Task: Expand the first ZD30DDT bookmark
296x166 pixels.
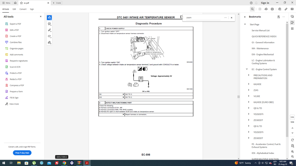Action: pos(249,120)
